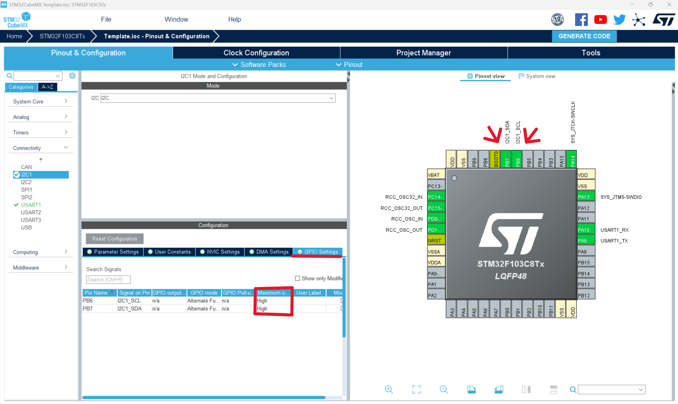Image resolution: width=678 pixels, height=404 pixels.
Task: Click the fit-to-screen pinout icon
Action: click(x=416, y=390)
